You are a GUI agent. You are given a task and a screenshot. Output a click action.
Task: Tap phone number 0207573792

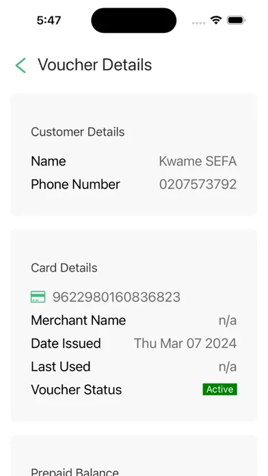pyautogui.click(x=198, y=184)
